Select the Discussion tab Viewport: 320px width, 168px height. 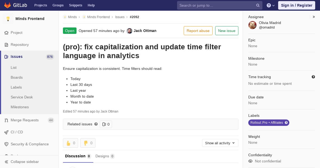78,156
